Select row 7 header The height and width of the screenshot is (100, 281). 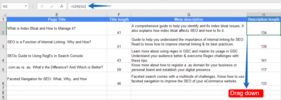(x=3, y=88)
